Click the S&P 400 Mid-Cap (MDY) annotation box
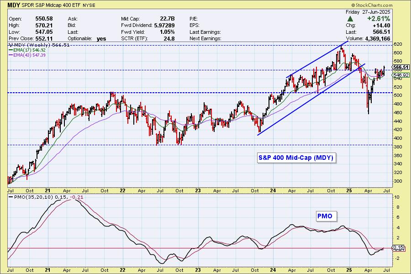The height and width of the screenshot is (274, 411). (x=296, y=158)
